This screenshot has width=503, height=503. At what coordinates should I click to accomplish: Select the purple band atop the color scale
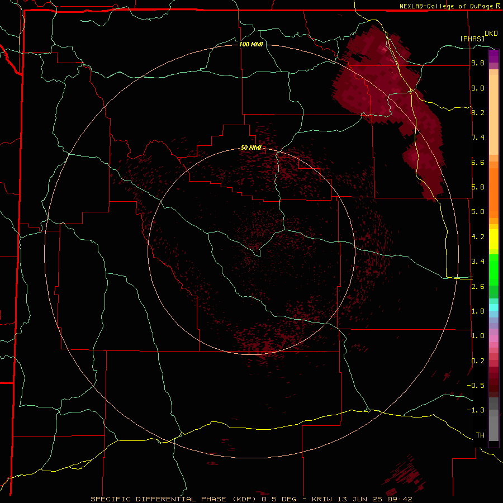coord(493,56)
